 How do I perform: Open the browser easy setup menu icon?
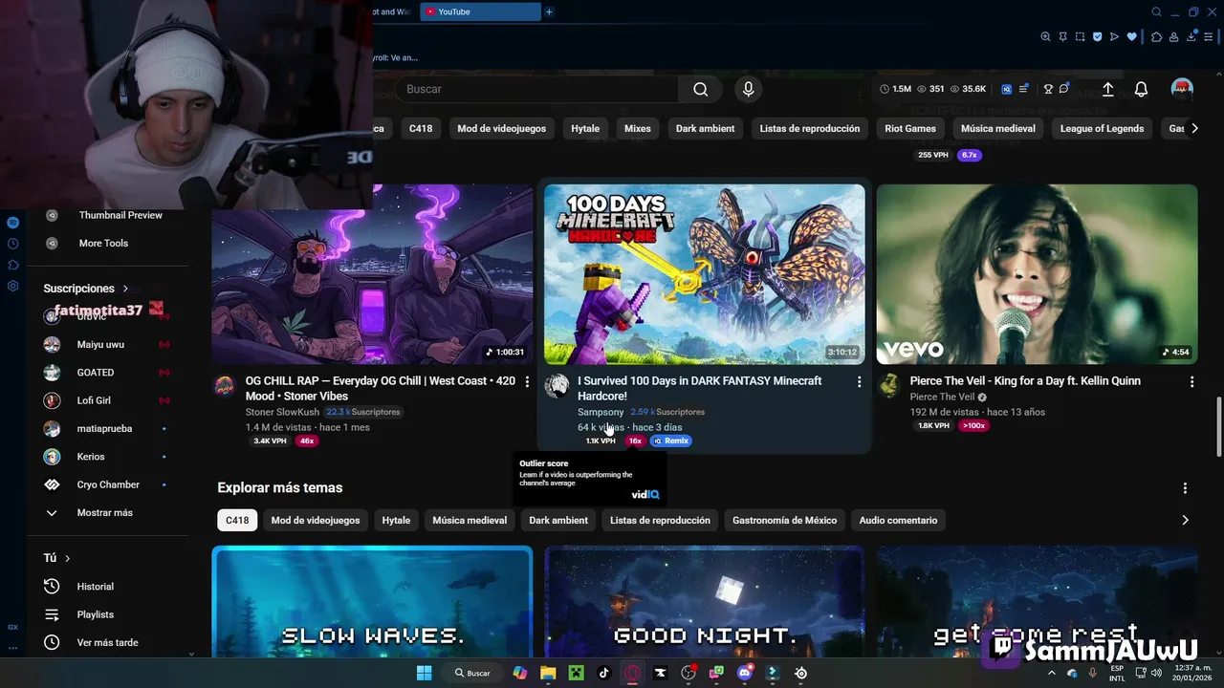pyautogui.click(x=1208, y=36)
